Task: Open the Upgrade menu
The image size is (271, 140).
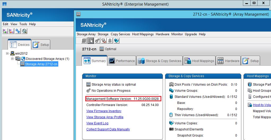Action: pyautogui.click(x=191, y=34)
